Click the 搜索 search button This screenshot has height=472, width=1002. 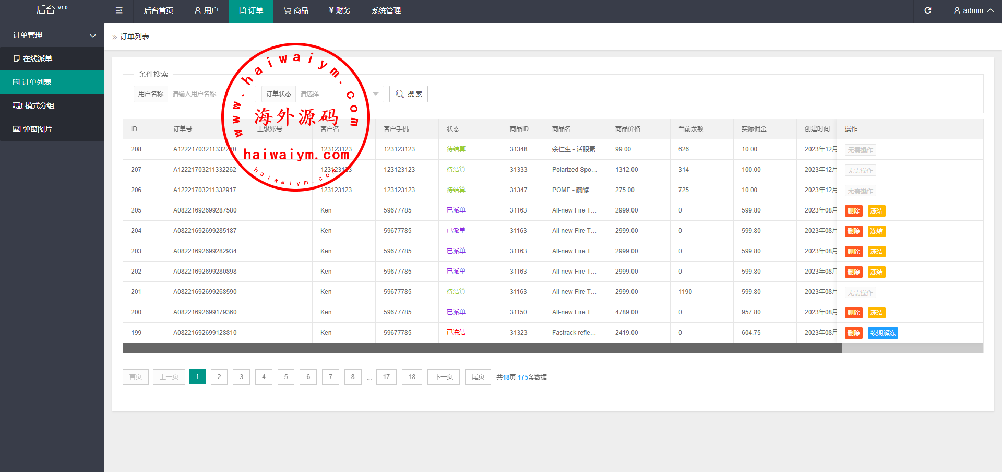pyautogui.click(x=409, y=94)
